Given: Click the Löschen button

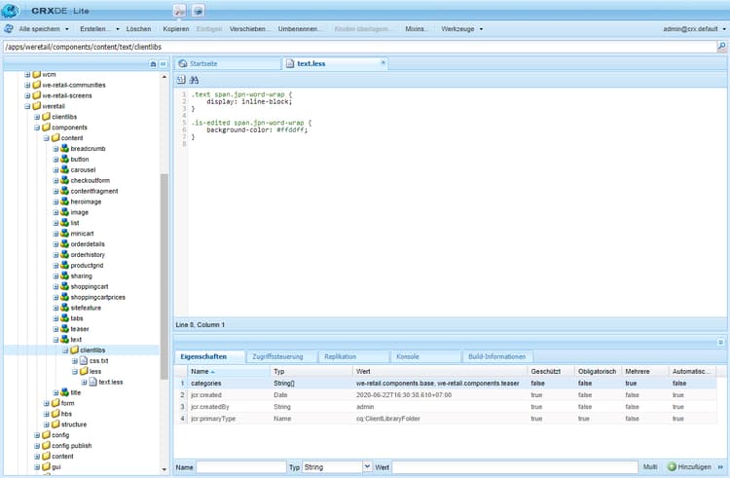Looking at the screenshot, I should click(138, 29).
